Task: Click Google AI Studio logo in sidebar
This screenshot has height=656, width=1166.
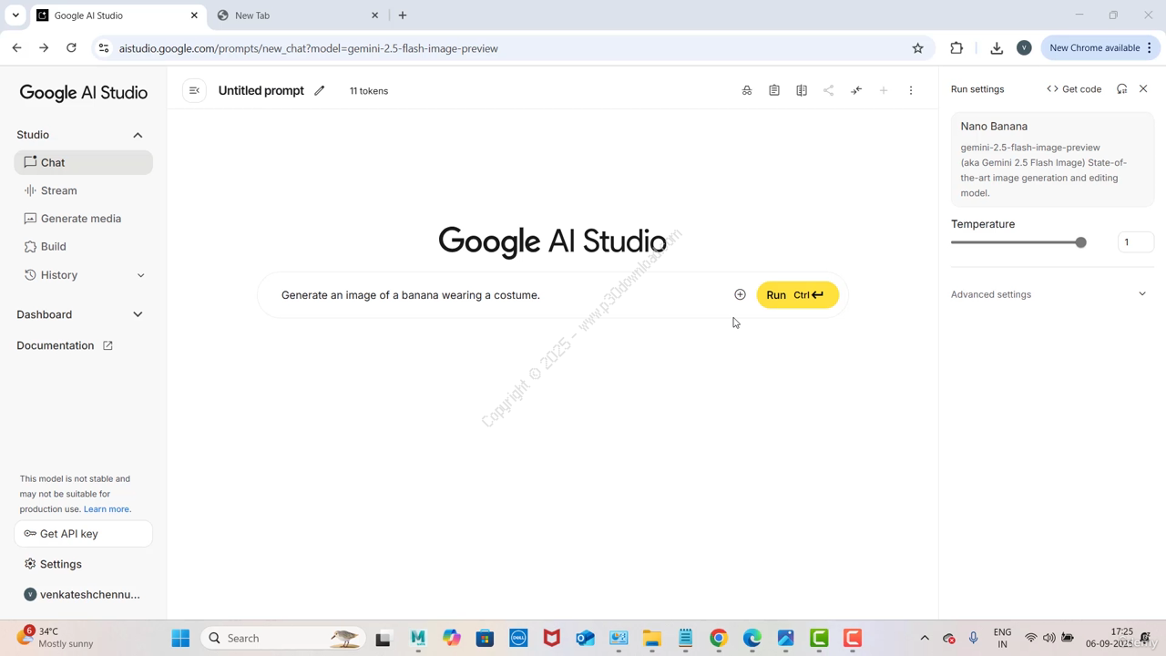Action: pos(83,93)
